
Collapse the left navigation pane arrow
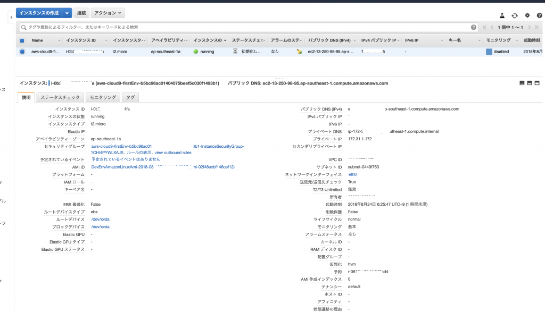pos(11,17)
